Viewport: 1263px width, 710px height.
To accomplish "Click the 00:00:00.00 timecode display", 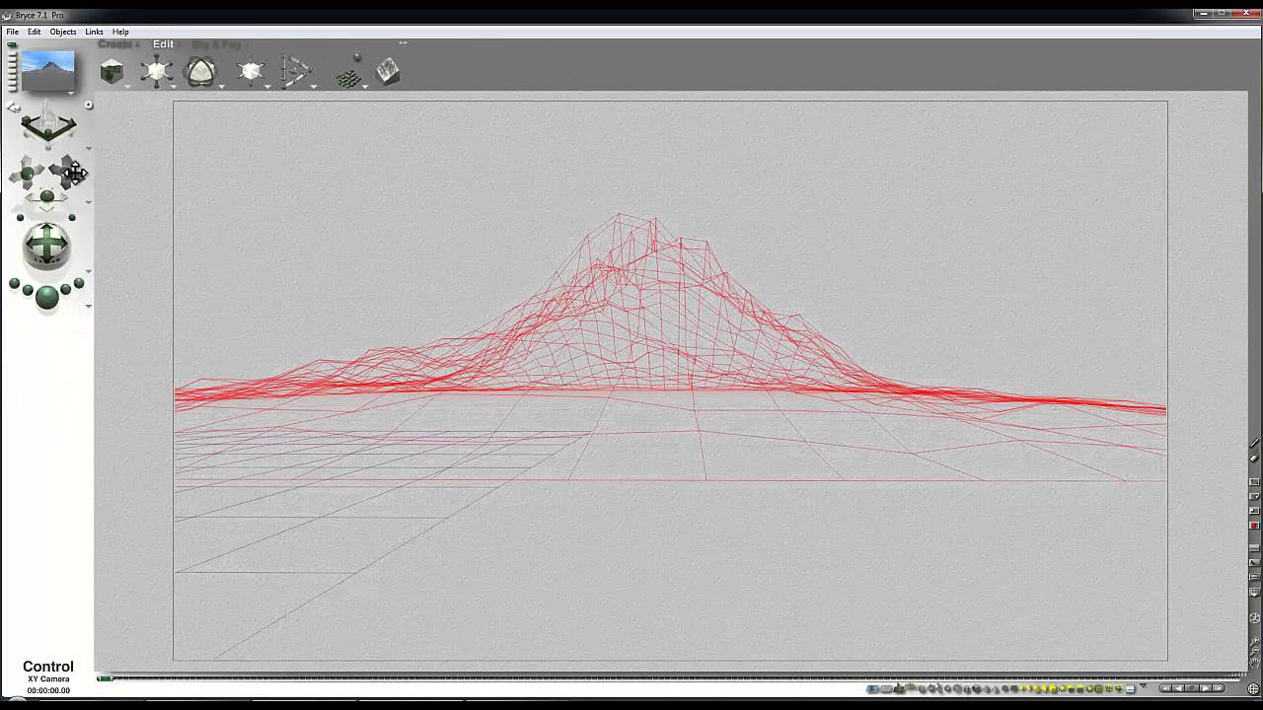I will (x=48, y=690).
